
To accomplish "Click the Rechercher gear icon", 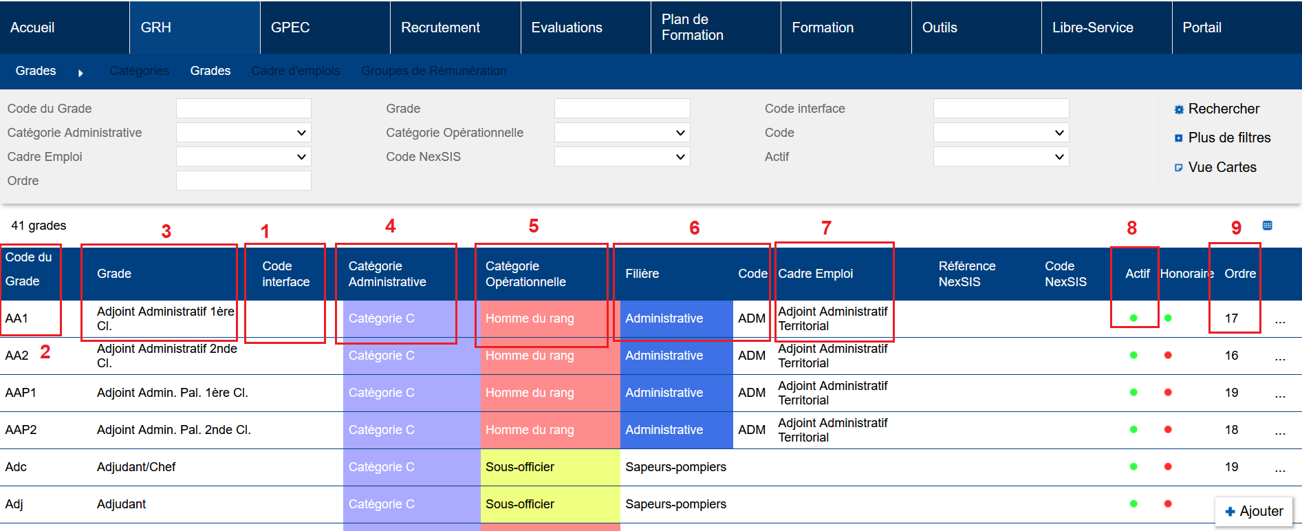I will (x=1178, y=109).
